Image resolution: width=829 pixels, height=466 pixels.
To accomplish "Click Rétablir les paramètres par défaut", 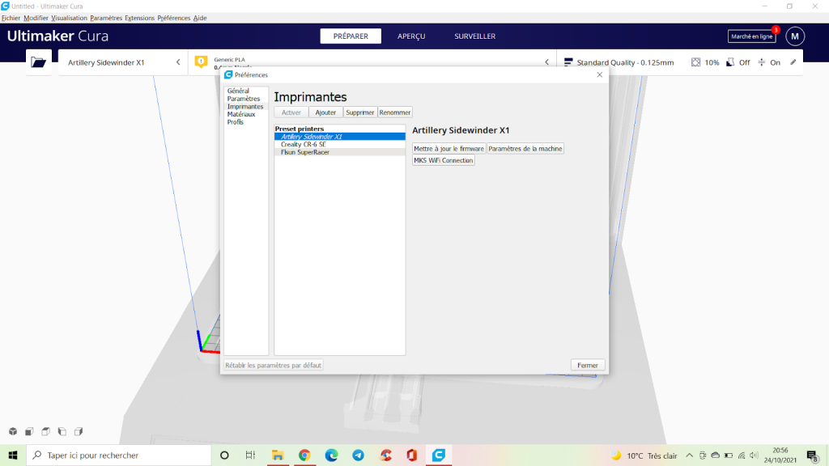I will tap(274, 365).
